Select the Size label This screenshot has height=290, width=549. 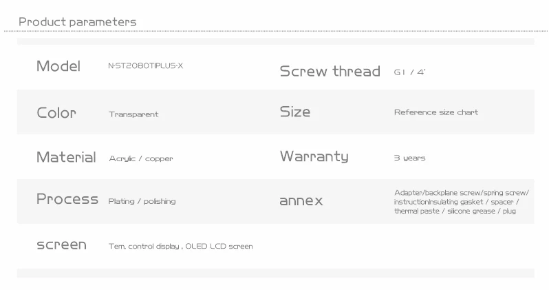[295, 112]
